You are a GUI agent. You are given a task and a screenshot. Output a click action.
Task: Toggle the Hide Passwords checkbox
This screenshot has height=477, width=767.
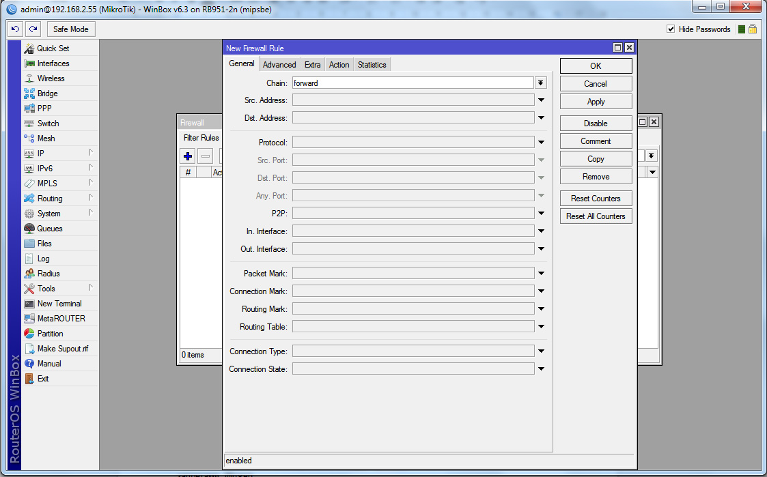click(x=671, y=29)
